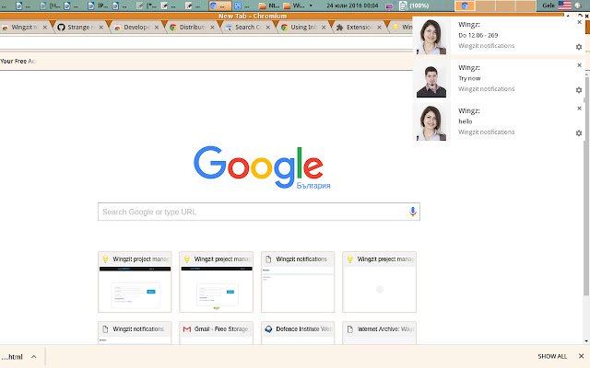Open settings gear of 'Try now' notification
The image size is (590, 368).
(x=579, y=90)
